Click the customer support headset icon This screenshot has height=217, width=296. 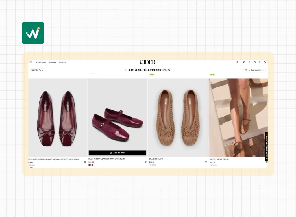pos(249,62)
